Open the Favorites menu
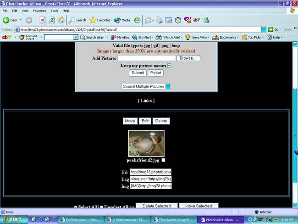 [39, 11]
